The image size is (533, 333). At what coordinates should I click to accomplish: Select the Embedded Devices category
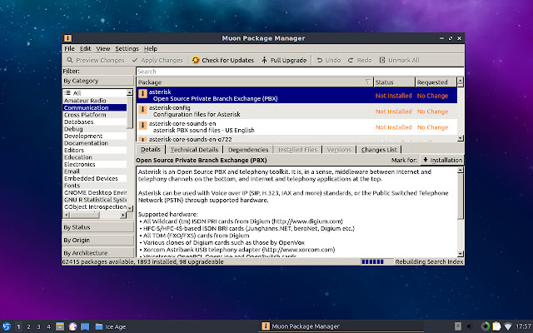(x=95, y=178)
